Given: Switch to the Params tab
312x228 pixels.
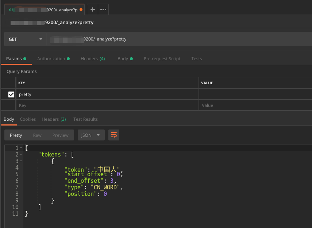Looking at the screenshot, I should pos(16,59).
